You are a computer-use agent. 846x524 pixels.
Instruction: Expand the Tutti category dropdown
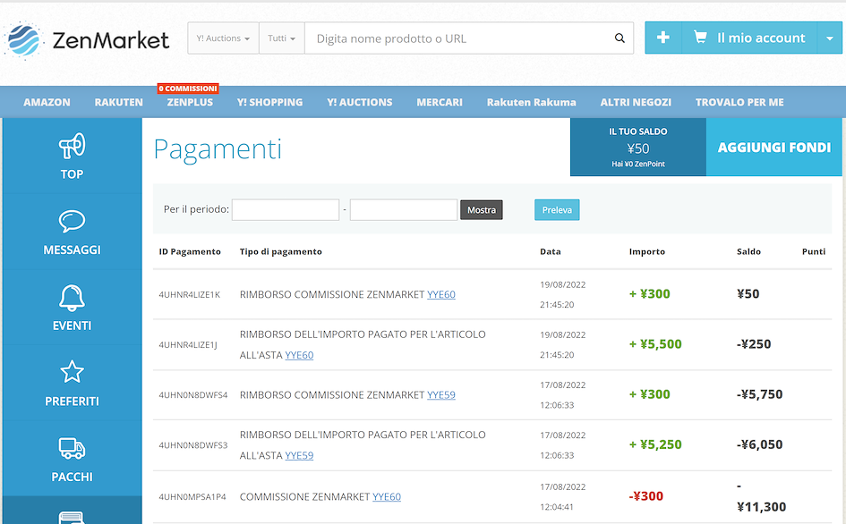(282, 38)
